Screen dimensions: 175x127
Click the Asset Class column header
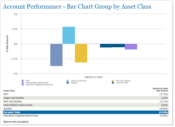(x=9, y=91)
